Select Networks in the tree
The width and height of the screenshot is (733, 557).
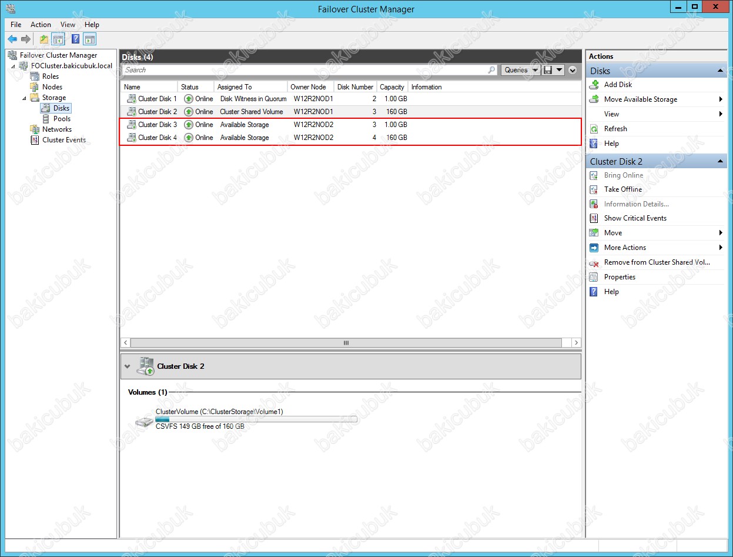[x=57, y=129]
